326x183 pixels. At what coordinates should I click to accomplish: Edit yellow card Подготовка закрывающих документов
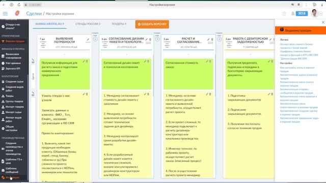pyautogui.click(x=269, y=94)
